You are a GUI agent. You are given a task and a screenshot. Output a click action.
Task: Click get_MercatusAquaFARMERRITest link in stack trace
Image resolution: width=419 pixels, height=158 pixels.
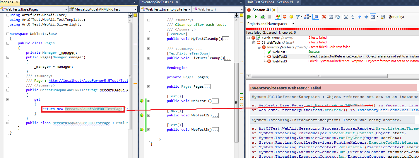[x=338, y=105]
